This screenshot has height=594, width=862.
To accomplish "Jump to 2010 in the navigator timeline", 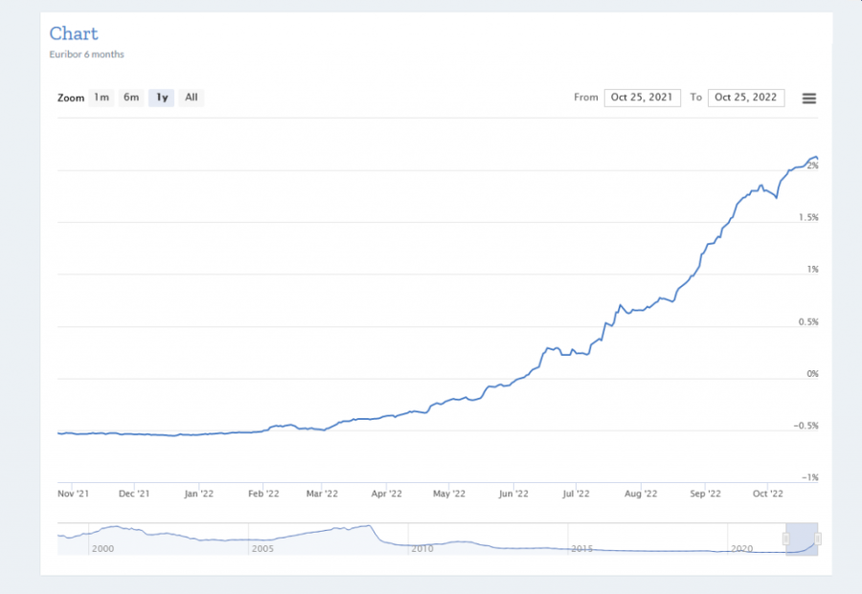I will pos(421,549).
